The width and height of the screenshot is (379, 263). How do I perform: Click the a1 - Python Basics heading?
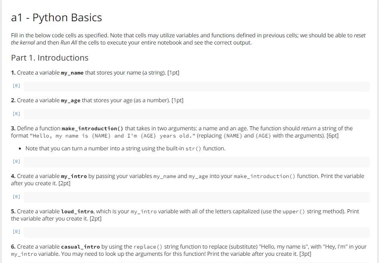click(57, 17)
